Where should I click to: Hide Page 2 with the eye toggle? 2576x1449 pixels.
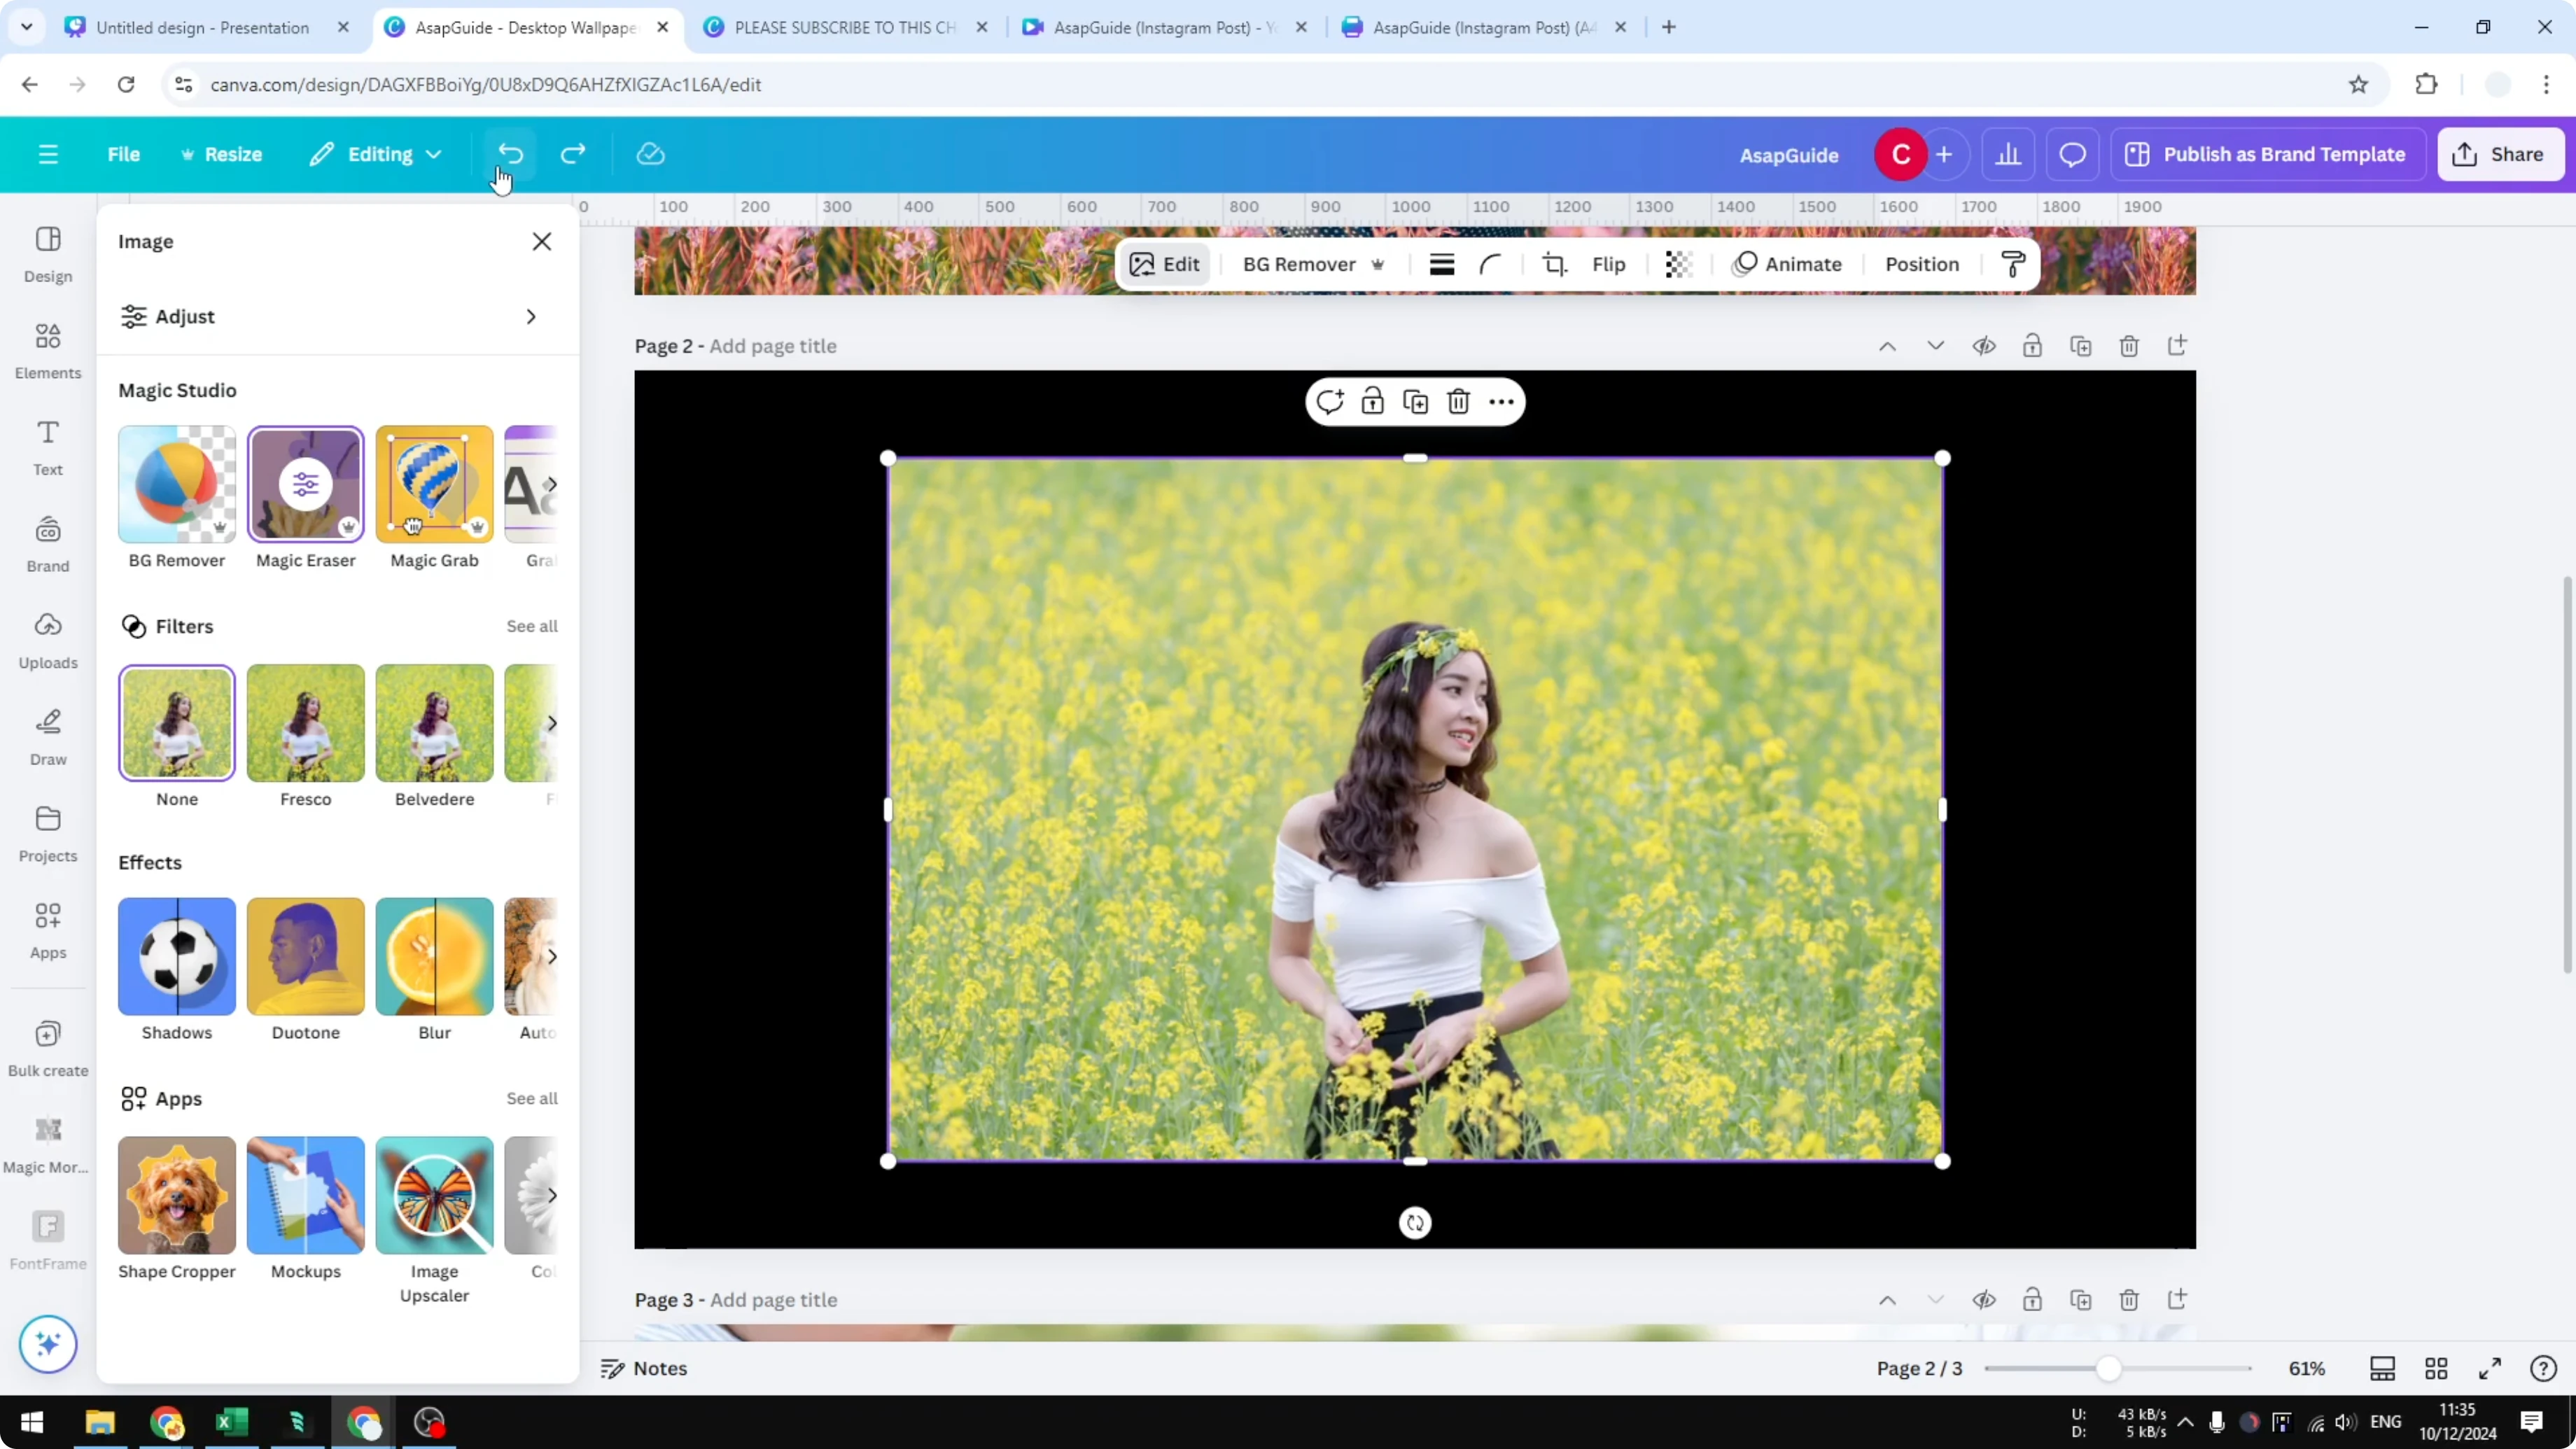tap(1985, 345)
